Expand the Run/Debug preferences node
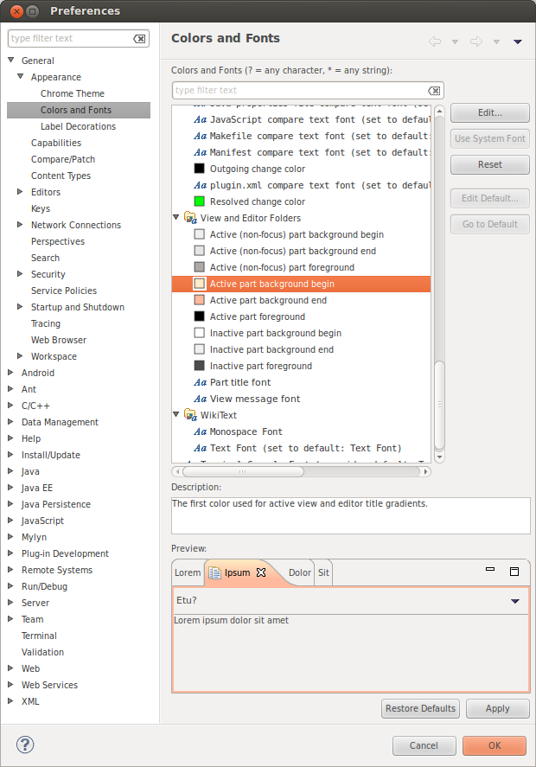Screen dimensions: 536x767 point(10,586)
